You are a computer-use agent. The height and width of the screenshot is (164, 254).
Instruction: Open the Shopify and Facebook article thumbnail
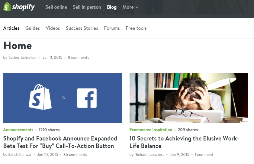(x=63, y=98)
